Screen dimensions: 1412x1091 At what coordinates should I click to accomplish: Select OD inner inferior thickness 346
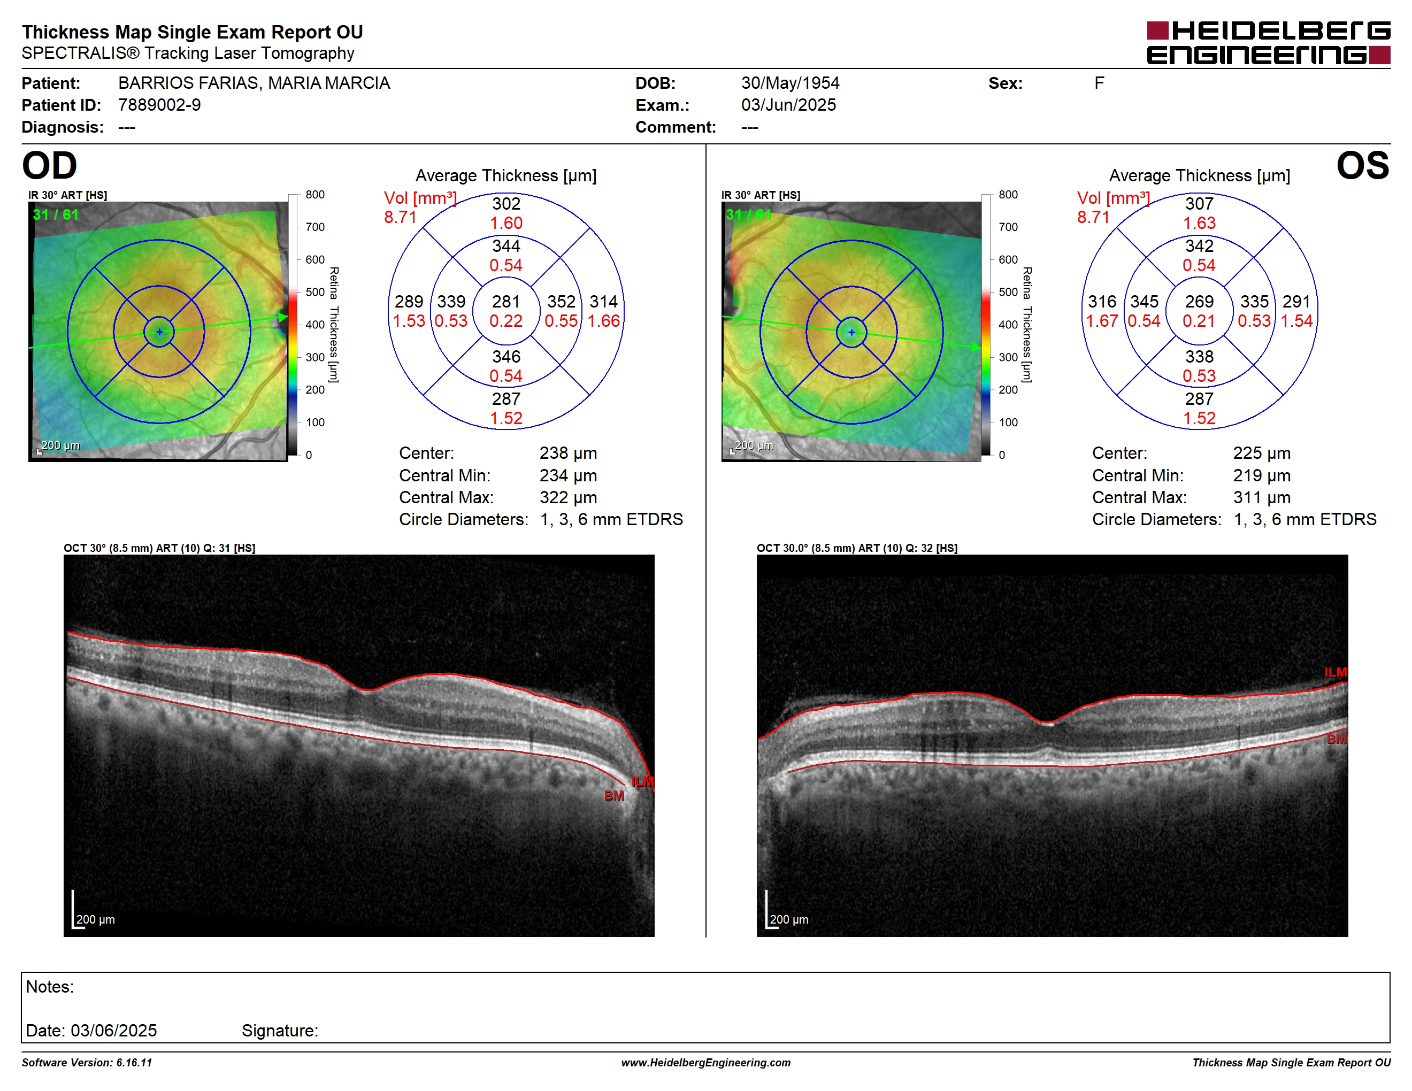[506, 357]
